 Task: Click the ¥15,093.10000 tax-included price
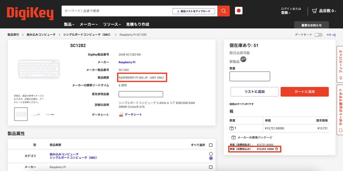pyautogui.click(x=265, y=149)
